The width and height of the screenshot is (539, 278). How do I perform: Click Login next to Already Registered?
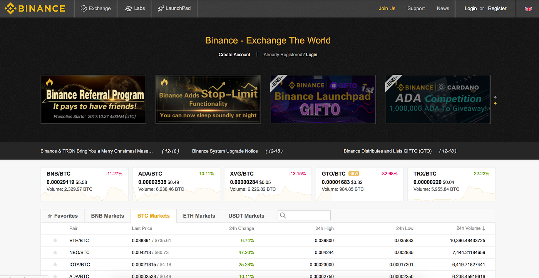point(311,55)
